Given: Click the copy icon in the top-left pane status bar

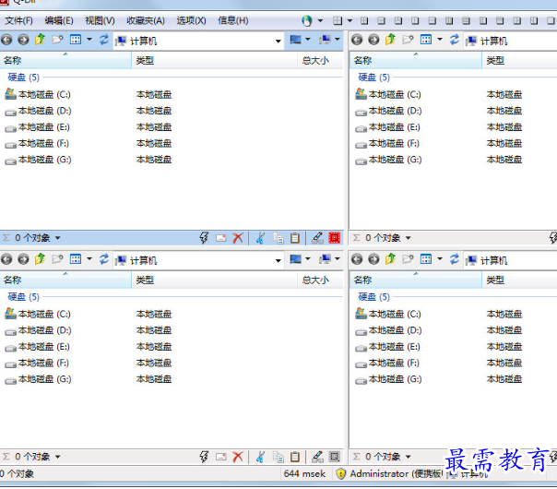Looking at the screenshot, I should pos(278,238).
